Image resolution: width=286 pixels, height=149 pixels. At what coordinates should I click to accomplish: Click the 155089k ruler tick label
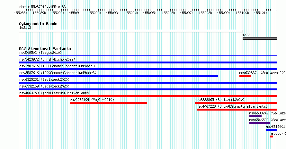(39, 13)
